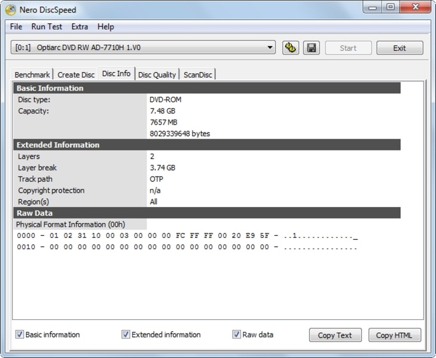The height and width of the screenshot is (358, 436).
Task: Click the 8029339648 bytes value
Action: (x=180, y=134)
